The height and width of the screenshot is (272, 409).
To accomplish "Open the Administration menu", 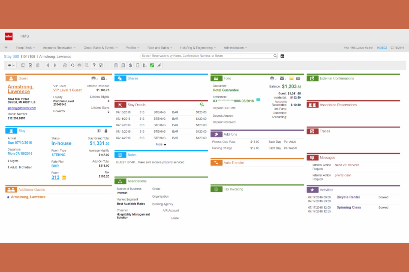I will (234, 48).
